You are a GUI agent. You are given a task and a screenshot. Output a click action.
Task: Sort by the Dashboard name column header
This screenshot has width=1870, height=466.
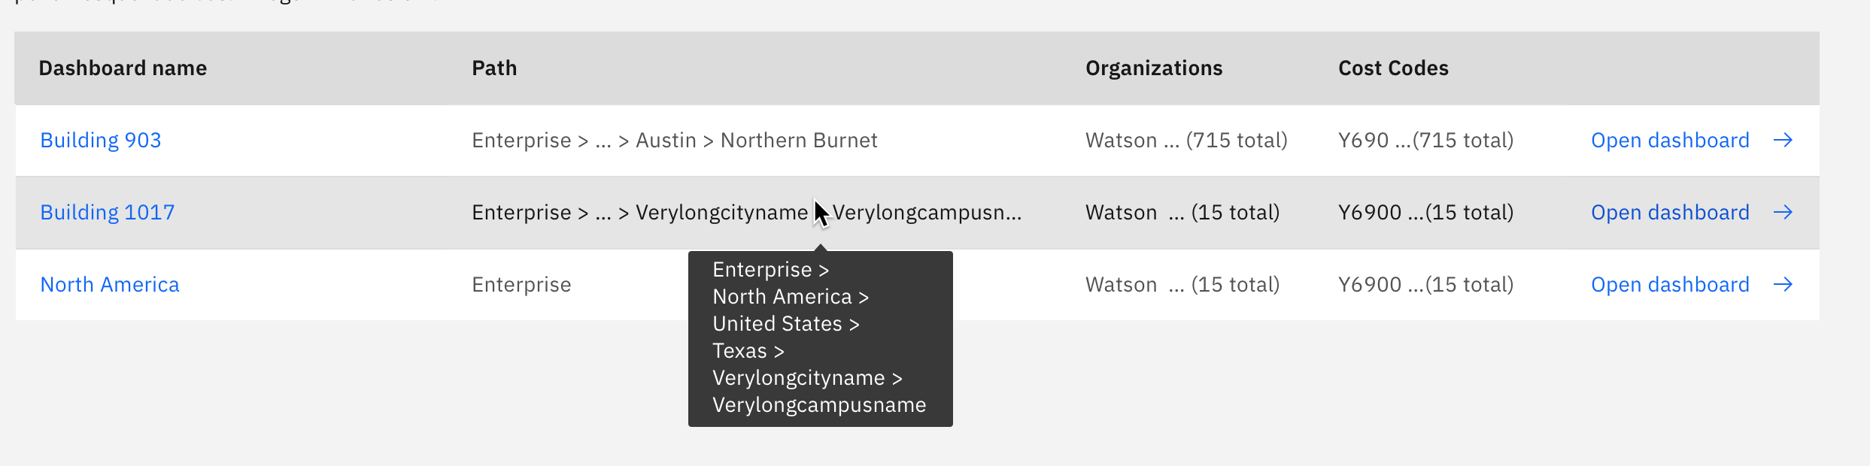point(123,68)
